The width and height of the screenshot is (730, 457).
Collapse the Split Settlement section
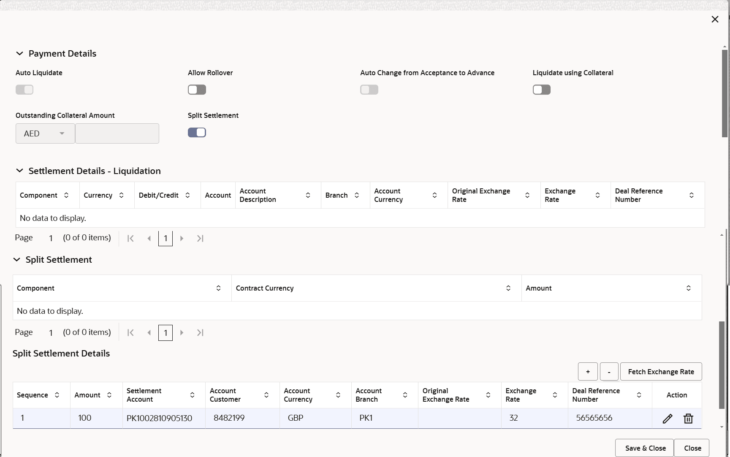point(16,259)
